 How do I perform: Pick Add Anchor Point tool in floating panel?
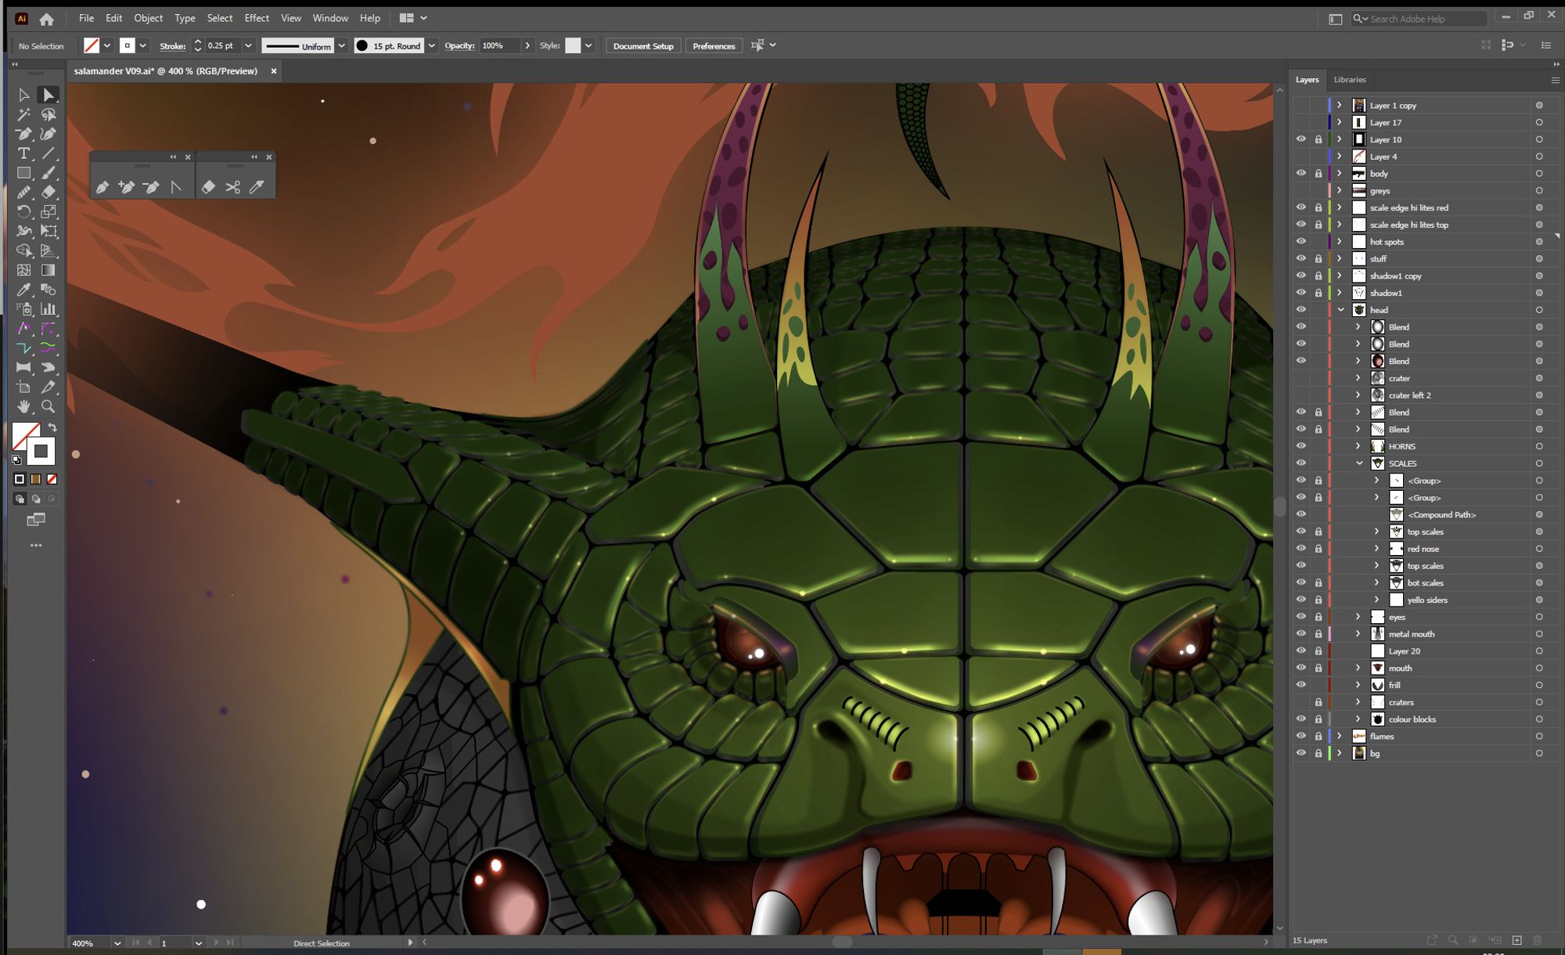[x=126, y=187]
